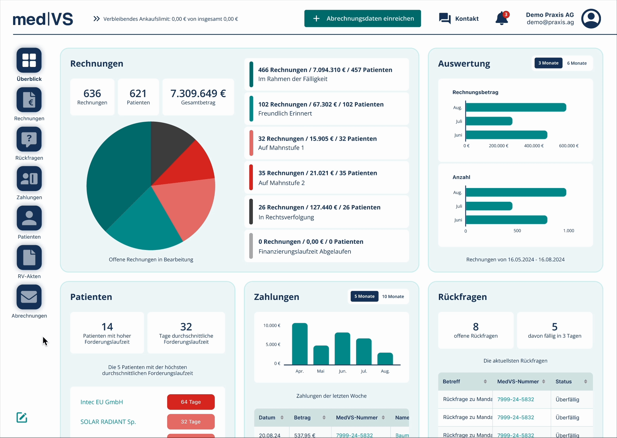Open the user profile avatar

click(x=591, y=19)
